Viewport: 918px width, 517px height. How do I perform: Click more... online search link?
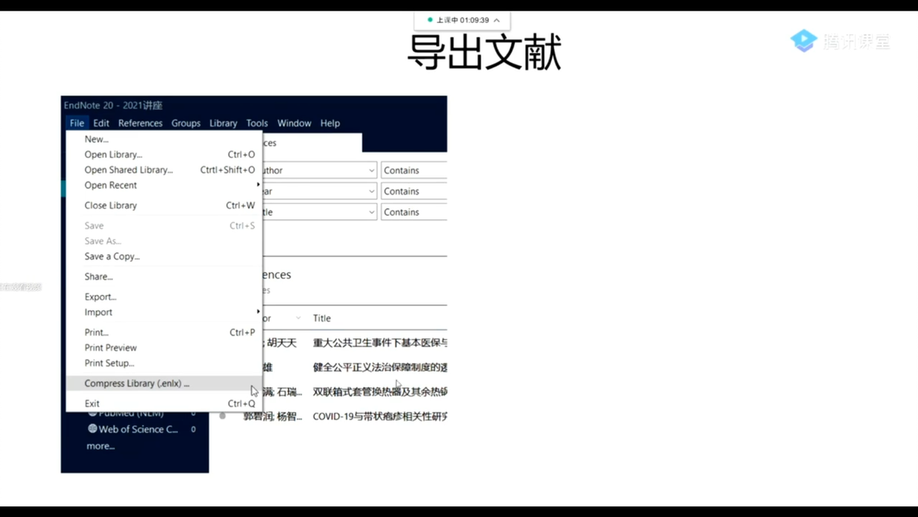pyautogui.click(x=101, y=446)
